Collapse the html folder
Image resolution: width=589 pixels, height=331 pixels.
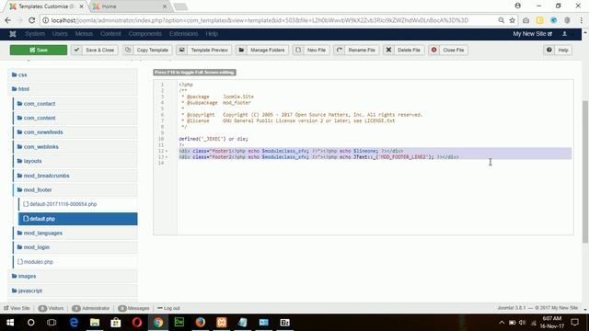(73, 89)
